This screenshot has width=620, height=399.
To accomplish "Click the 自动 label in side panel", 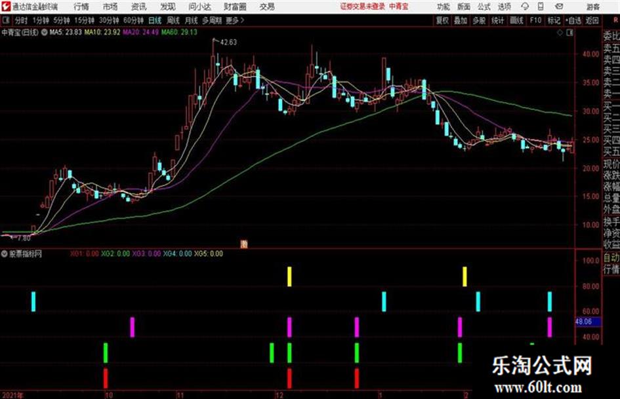I will 611,258.
